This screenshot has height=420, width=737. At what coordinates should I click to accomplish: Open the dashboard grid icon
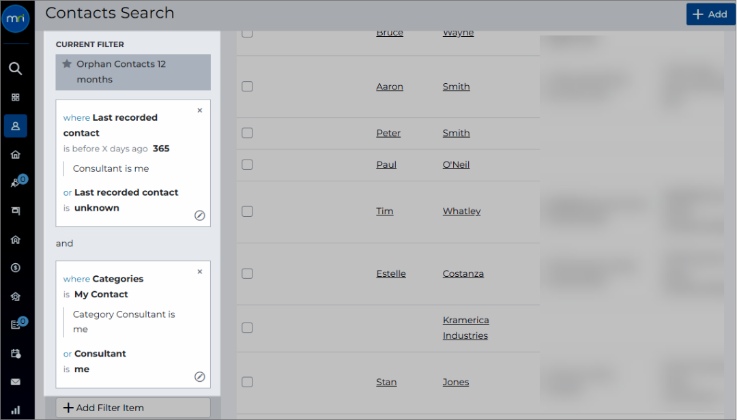click(16, 97)
